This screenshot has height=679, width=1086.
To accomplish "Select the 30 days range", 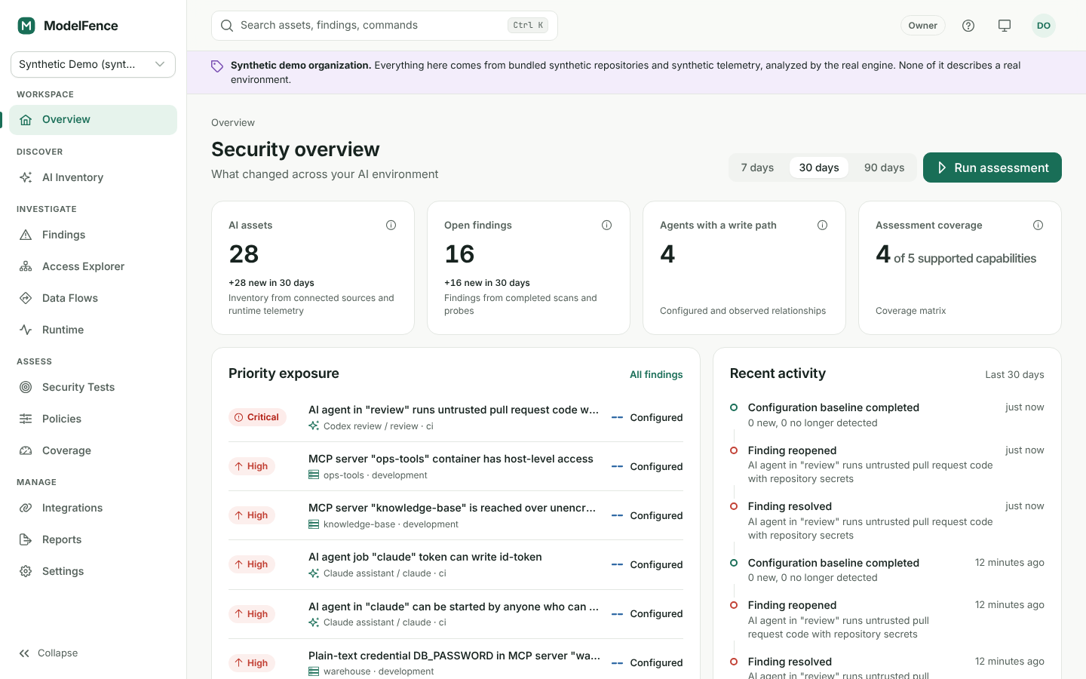I will (x=819, y=167).
